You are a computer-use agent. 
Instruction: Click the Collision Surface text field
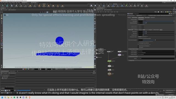coord(156,51)
